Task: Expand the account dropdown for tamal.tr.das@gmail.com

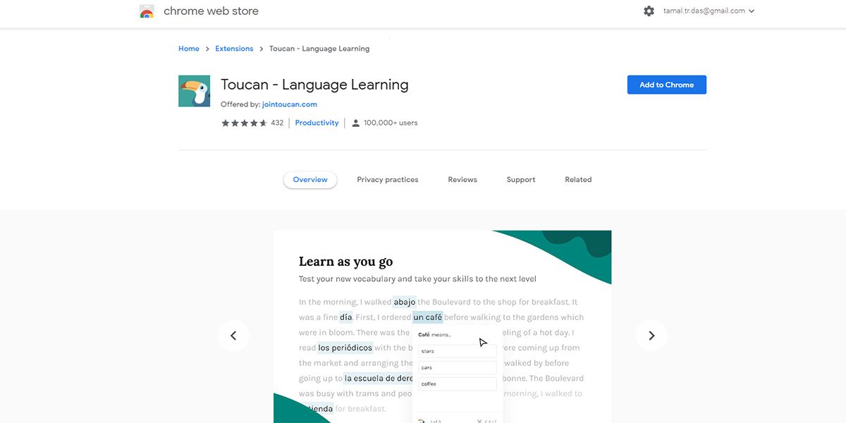Action: (x=709, y=11)
